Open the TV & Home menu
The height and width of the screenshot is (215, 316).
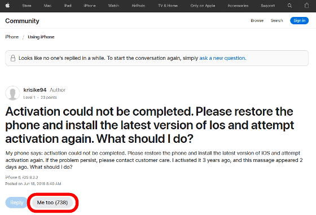tap(168, 6)
